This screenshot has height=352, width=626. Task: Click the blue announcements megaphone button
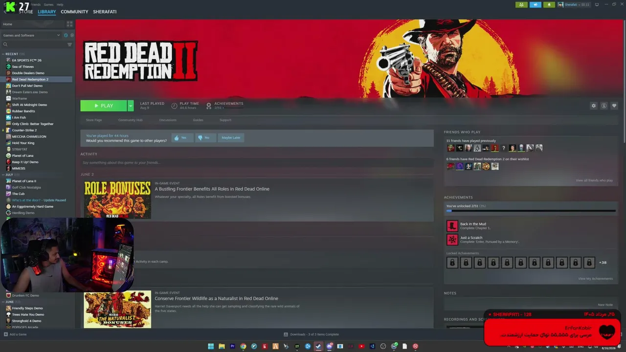535,5
